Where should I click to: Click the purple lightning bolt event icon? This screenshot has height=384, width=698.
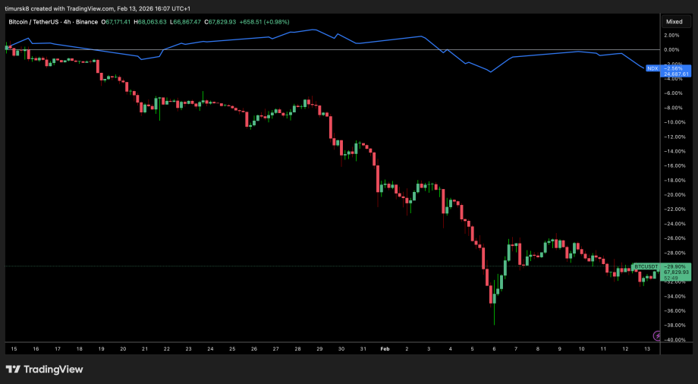point(657,335)
